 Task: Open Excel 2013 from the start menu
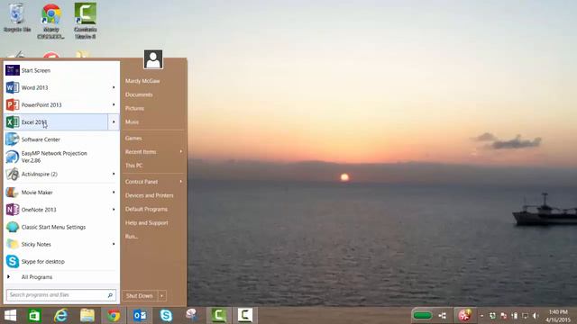[x=56, y=122]
